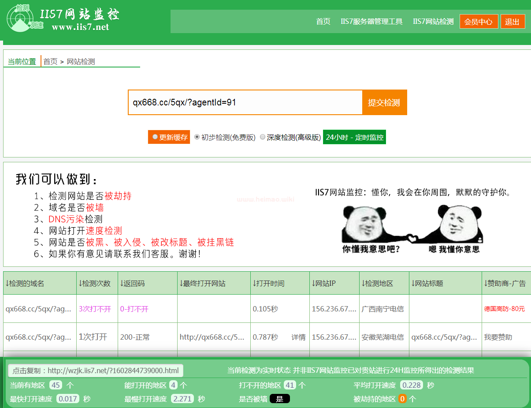Go to IIS7网站检测 in the top navigation
The image size is (531, 408).
tap(433, 22)
